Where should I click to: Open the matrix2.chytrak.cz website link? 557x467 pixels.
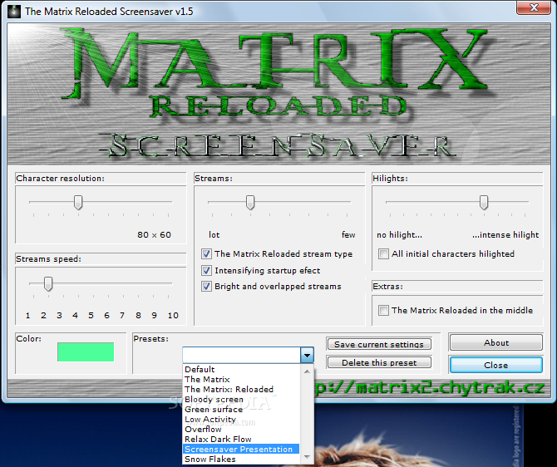point(429,387)
